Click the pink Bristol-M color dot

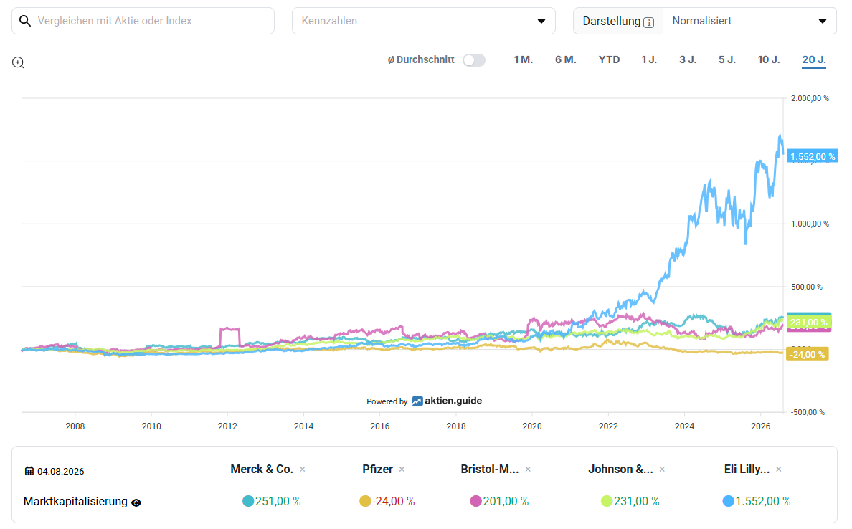pyautogui.click(x=476, y=501)
